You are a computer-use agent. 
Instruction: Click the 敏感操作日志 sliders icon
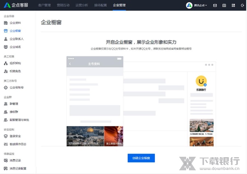coord(6,144)
